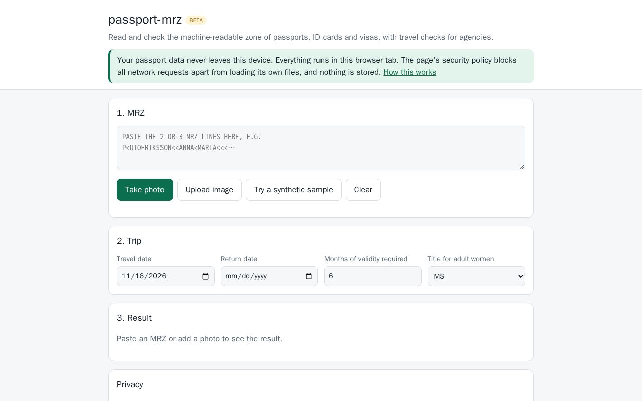The image size is (642, 401).
Task: Expand the Title for adult women dropdown
Action: tap(476, 276)
